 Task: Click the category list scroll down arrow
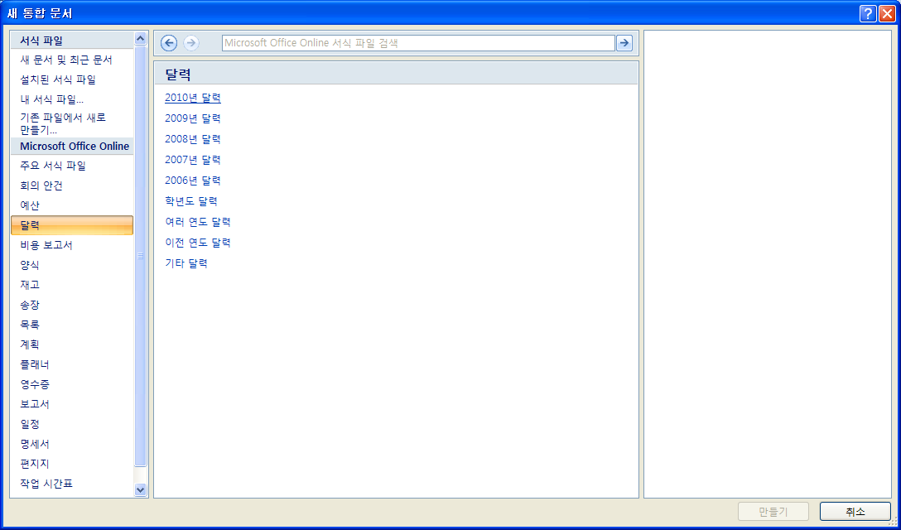pos(140,489)
